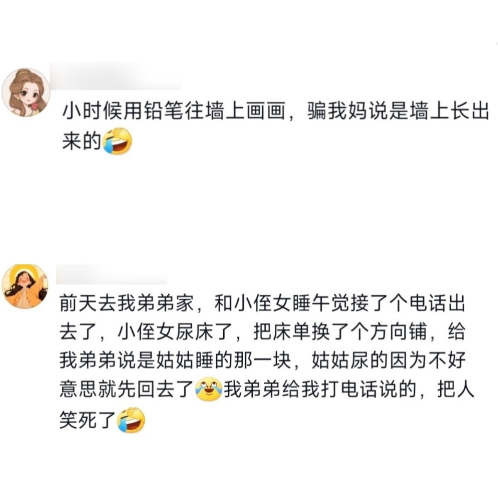498x498 pixels.
Task: Open the brown-haired girl avatar profile
Action: point(26,93)
